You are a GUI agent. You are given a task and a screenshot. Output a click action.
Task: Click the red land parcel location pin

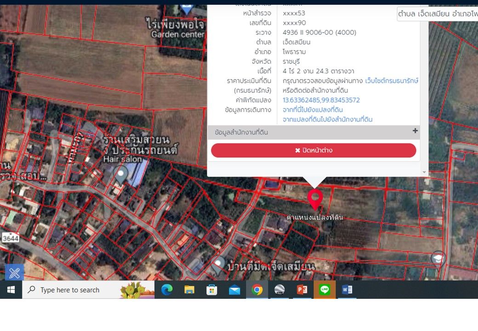point(315,200)
